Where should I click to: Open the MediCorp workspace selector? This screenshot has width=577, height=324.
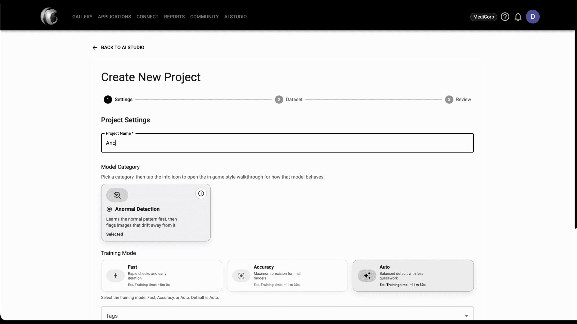(x=483, y=17)
